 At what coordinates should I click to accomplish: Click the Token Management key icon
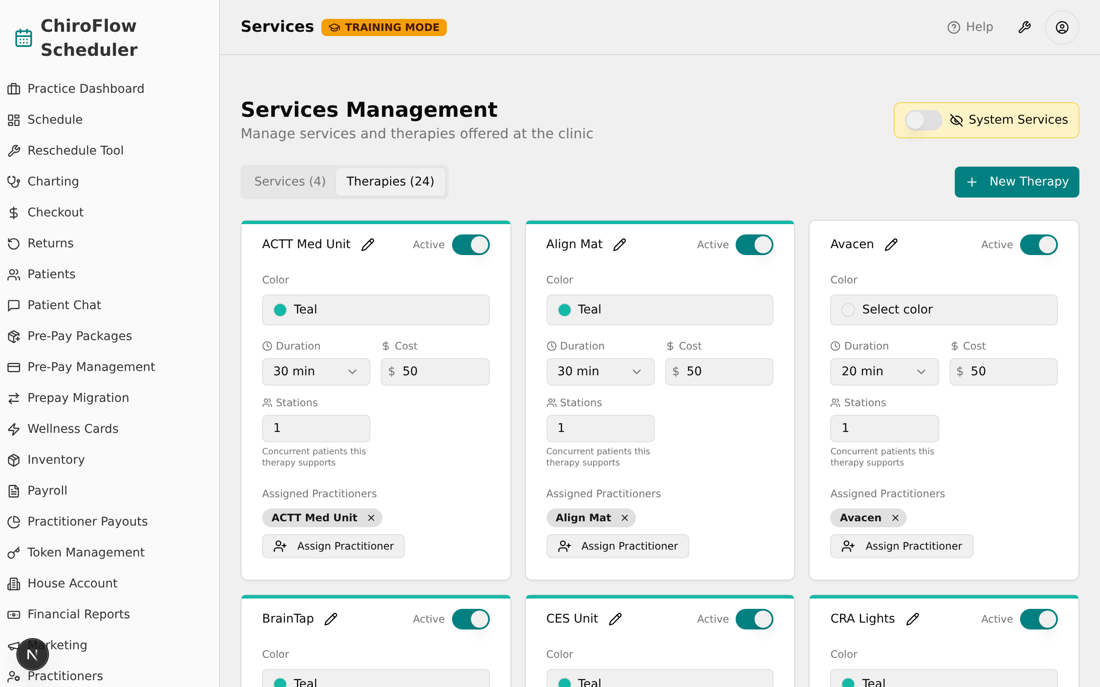point(14,552)
